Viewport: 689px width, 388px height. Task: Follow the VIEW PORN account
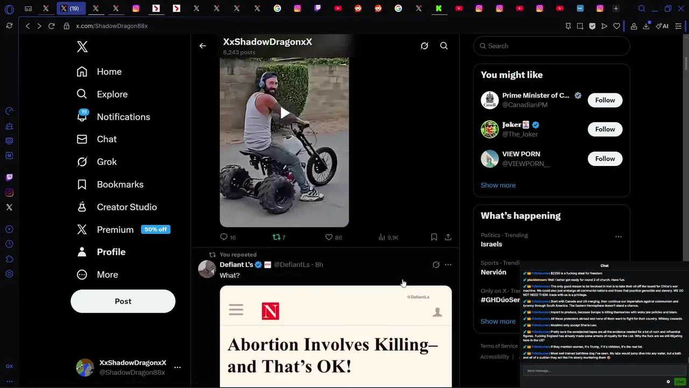point(605,159)
